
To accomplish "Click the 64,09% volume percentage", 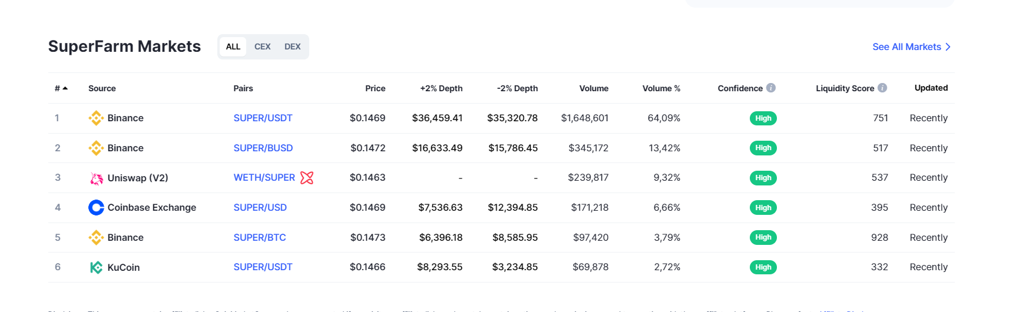I will pos(664,118).
